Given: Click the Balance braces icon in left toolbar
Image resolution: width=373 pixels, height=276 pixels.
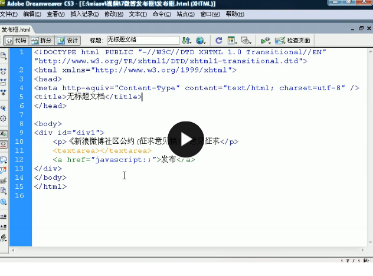Looking at the screenshot, I should (x=4, y=118).
